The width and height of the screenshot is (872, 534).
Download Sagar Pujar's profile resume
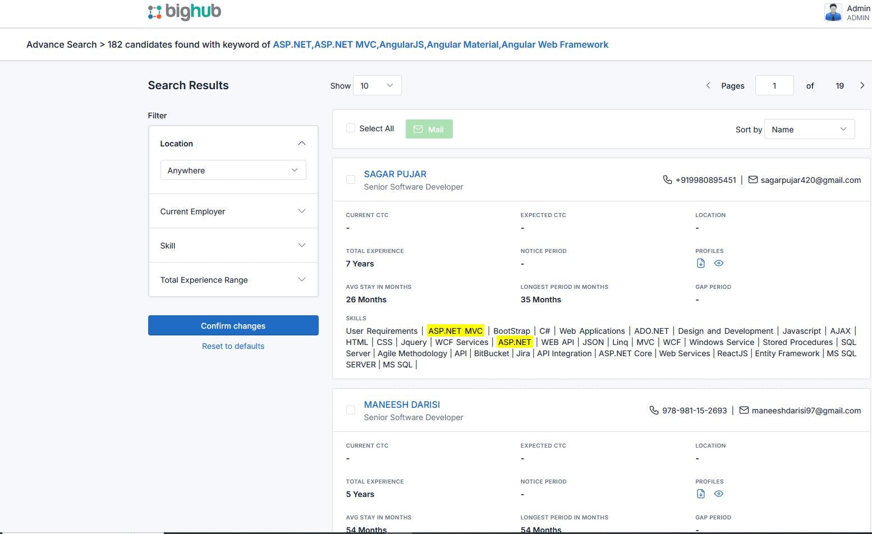coord(701,263)
